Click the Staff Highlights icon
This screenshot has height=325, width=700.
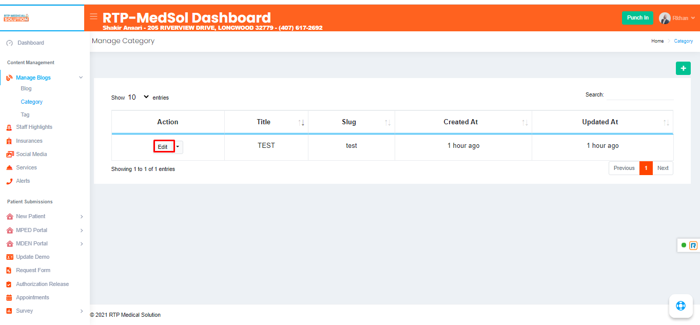pyautogui.click(x=9, y=127)
